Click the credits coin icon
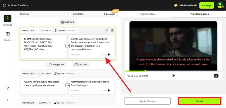 pyautogui.click(x=176, y=5)
